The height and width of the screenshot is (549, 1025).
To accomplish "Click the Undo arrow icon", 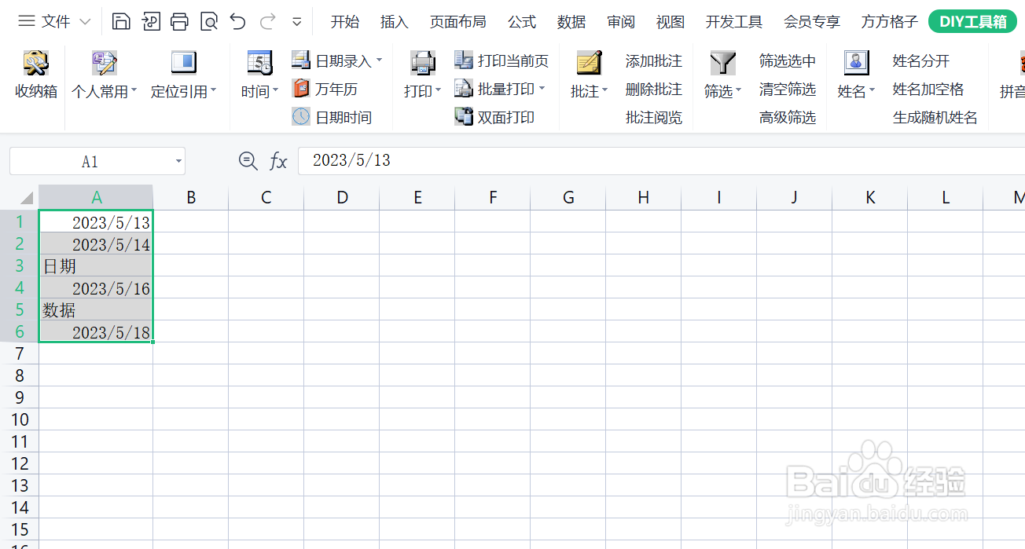I will (x=237, y=21).
